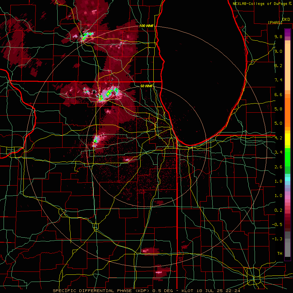The height and width of the screenshot is (293, 293).
Task: Click the 8.2 scale value
Action: (278, 65)
